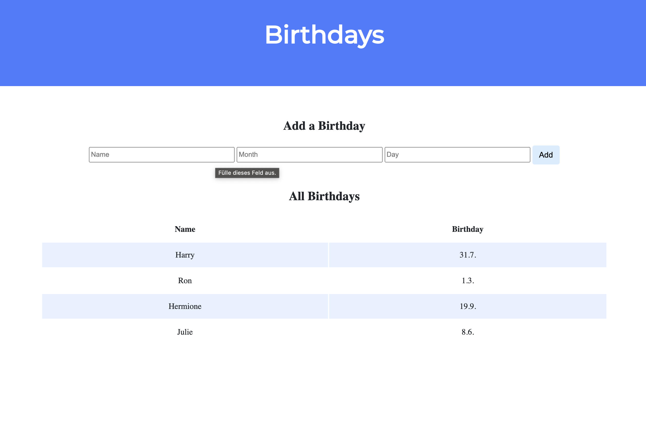Click the All Birthdays heading
The width and height of the screenshot is (646, 440).
point(324,196)
